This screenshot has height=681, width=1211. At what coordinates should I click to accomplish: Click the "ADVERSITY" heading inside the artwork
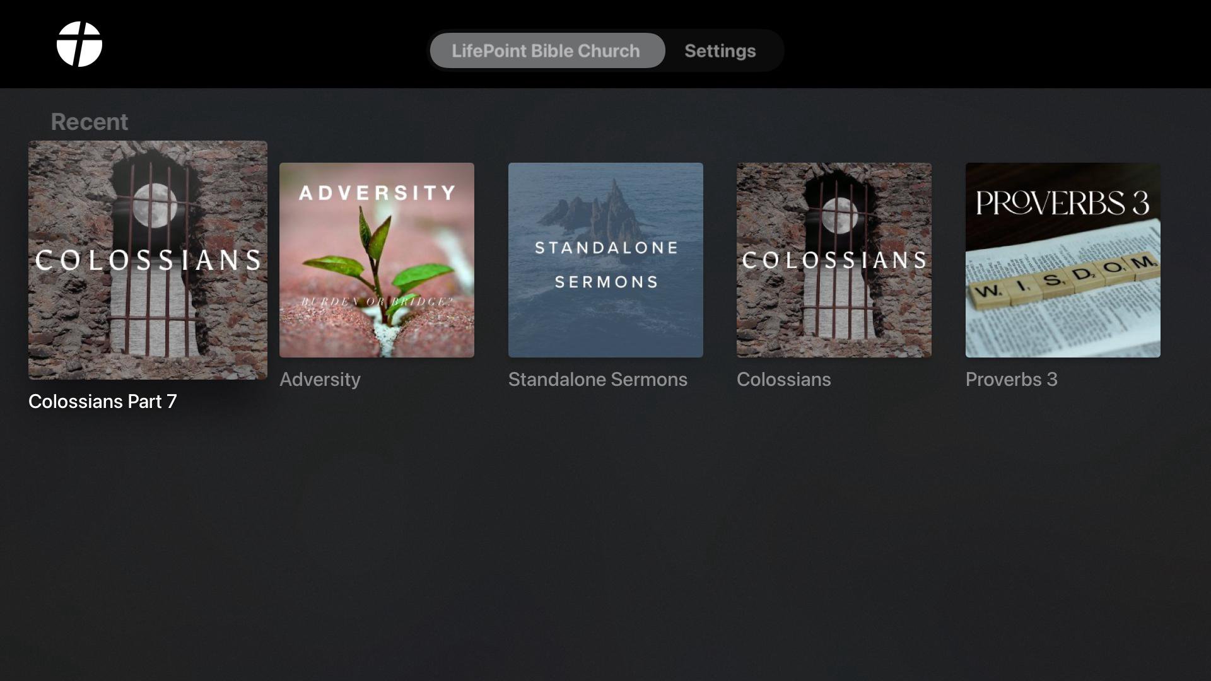377,193
